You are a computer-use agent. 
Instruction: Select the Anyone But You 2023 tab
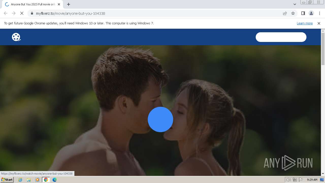[x=32, y=4]
